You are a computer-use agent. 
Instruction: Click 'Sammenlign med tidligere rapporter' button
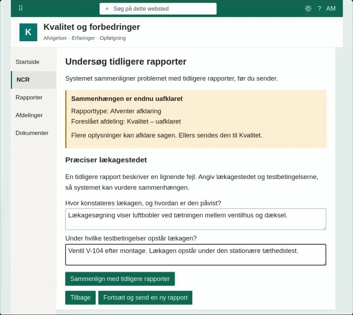pyautogui.click(x=120, y=279)
